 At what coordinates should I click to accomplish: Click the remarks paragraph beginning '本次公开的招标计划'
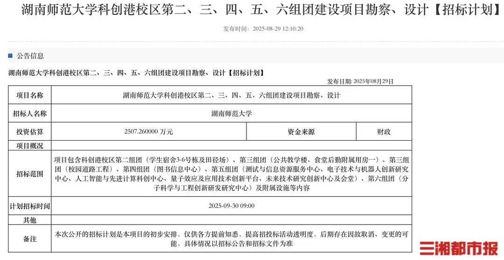pos(231,239)
